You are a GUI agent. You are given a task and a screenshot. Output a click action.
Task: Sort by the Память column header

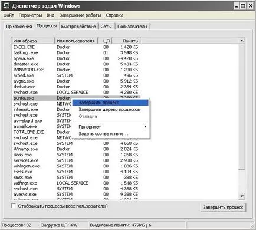click(x=126, y=41)
